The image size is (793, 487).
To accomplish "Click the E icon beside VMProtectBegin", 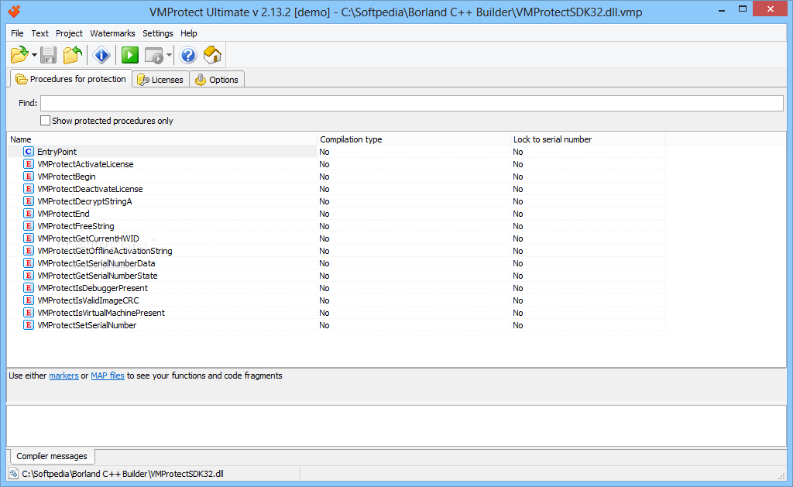I will [29, 176].
